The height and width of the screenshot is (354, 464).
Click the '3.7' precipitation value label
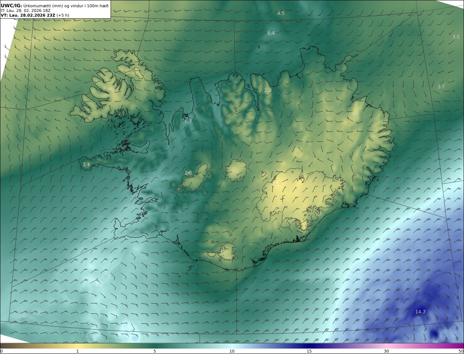tap(441, 87)
